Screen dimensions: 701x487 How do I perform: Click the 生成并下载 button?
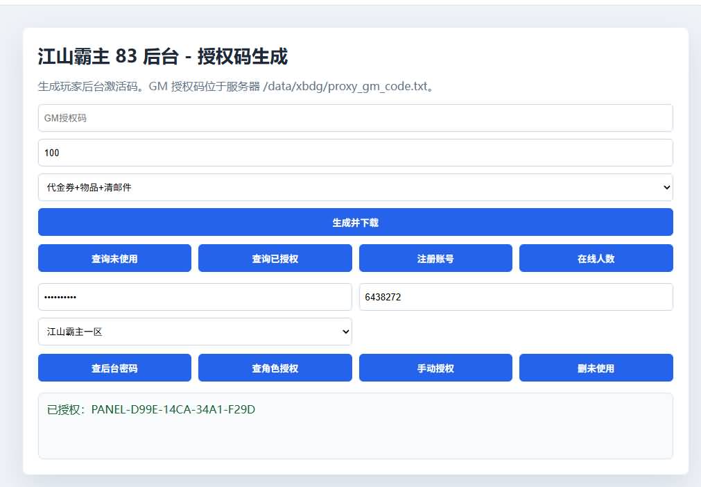pos(356,222)
